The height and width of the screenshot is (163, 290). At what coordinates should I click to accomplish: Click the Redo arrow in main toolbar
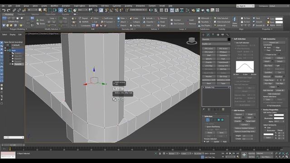point(9,10)
